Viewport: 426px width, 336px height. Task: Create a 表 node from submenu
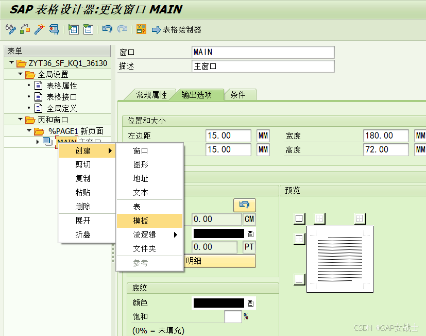click(149, 207)
